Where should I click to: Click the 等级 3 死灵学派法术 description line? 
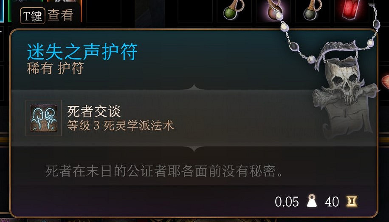click(120, 125)
